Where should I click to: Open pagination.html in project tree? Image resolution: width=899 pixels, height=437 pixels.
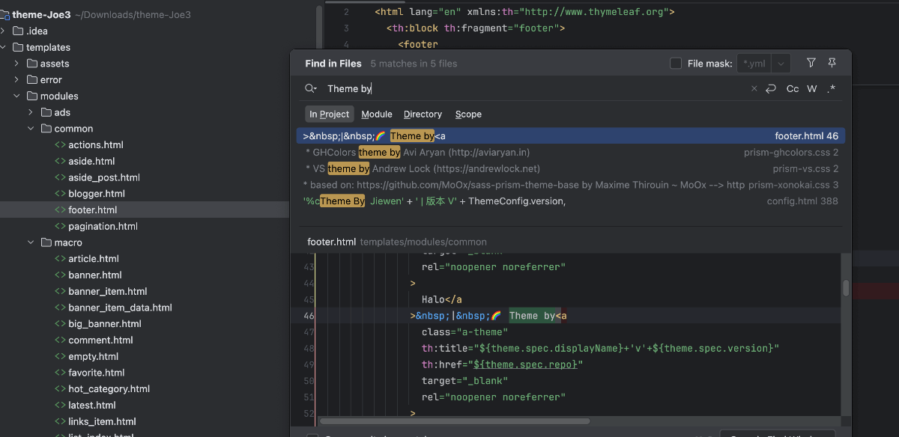tap(103, 227)
